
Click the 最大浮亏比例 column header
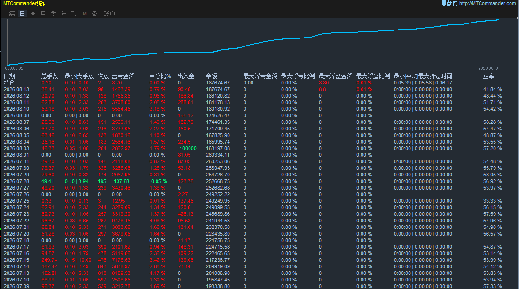(298, 76)
